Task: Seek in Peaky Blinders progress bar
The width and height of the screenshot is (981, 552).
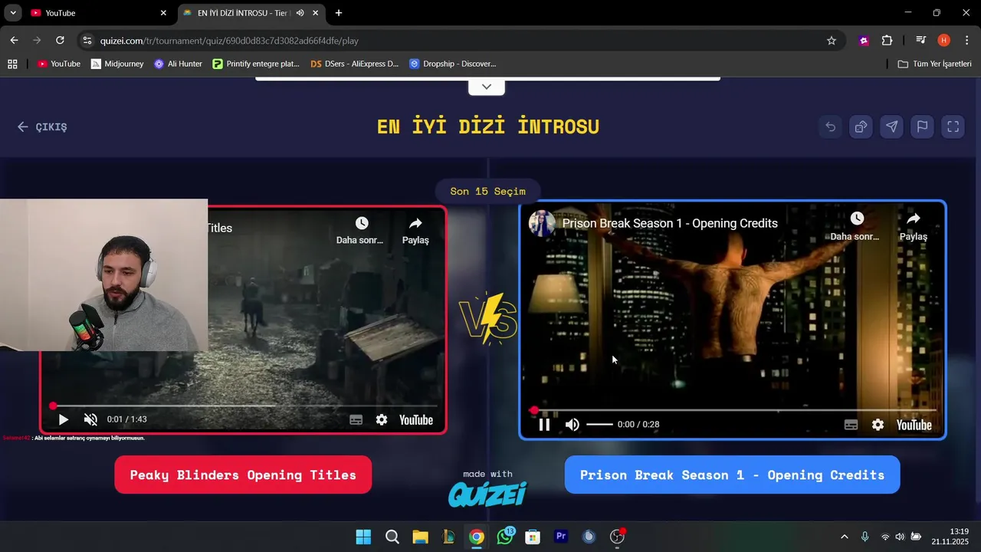Action: click(244, 406)
